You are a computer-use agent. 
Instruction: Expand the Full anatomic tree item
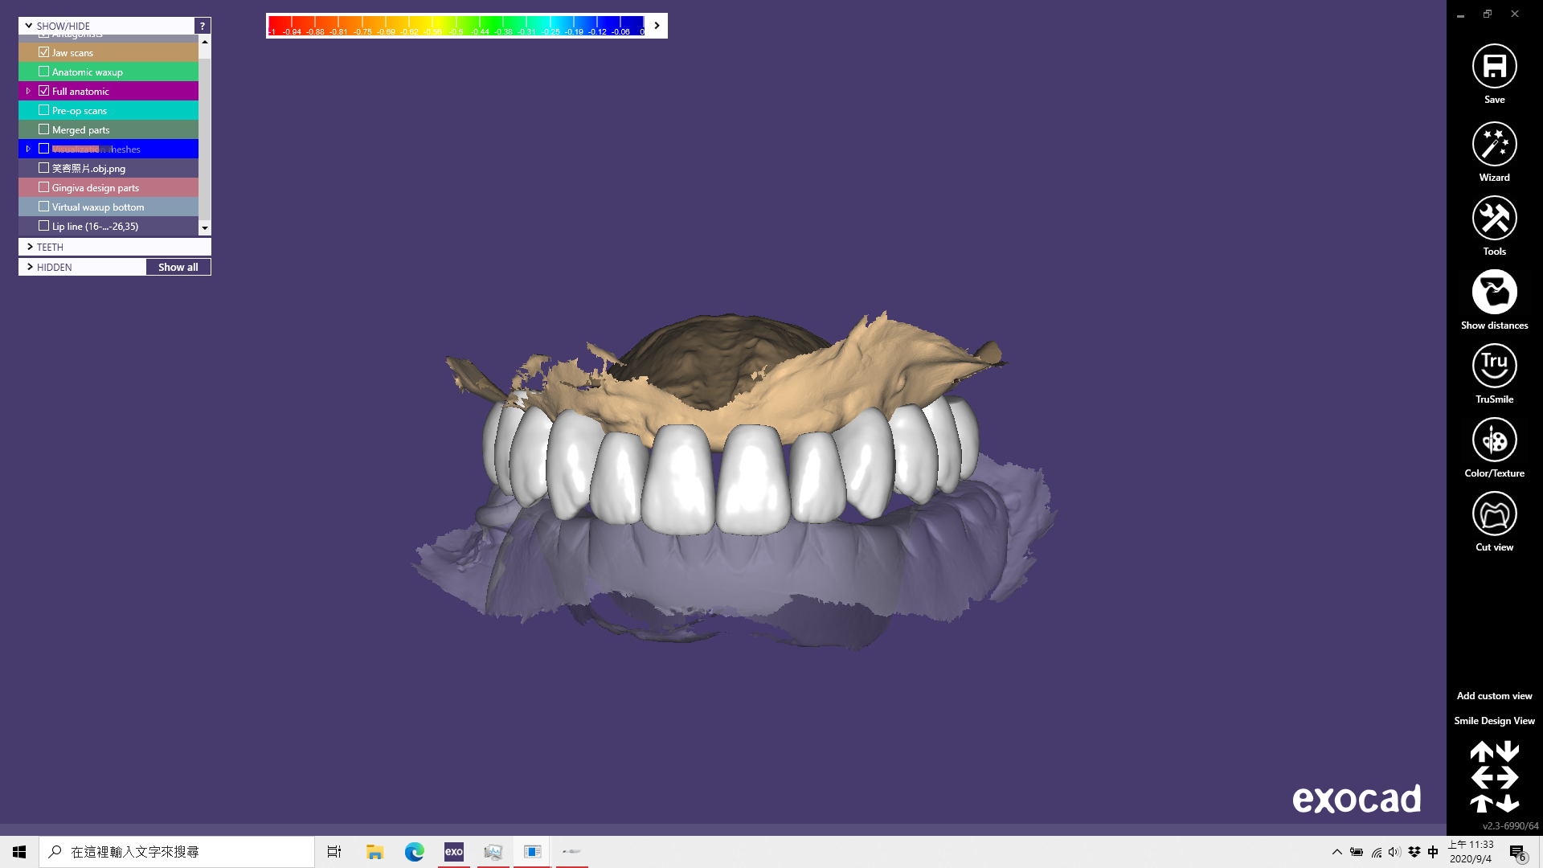(28, 91)
